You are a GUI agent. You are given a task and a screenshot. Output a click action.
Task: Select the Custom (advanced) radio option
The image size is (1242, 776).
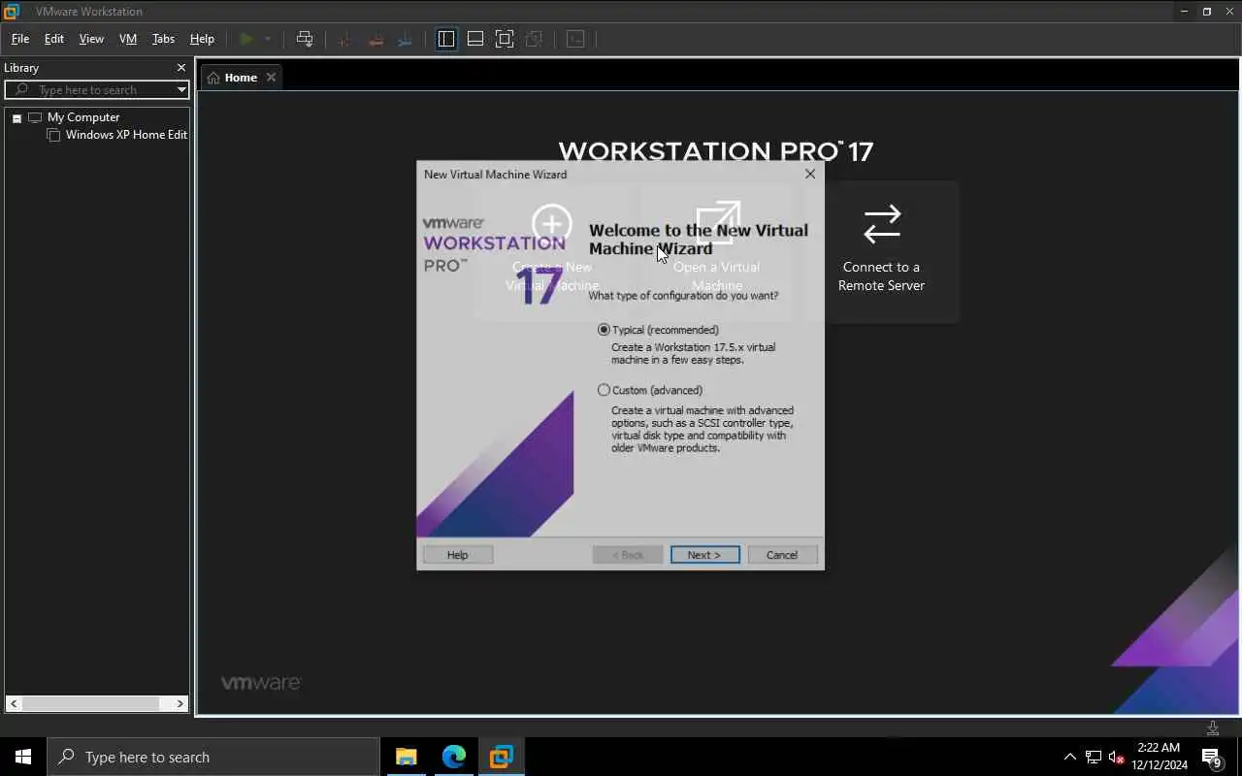tap(604, 390)
